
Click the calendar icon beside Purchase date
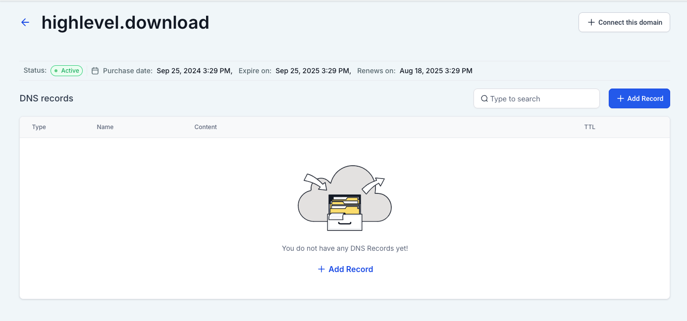tap(95, 71)
